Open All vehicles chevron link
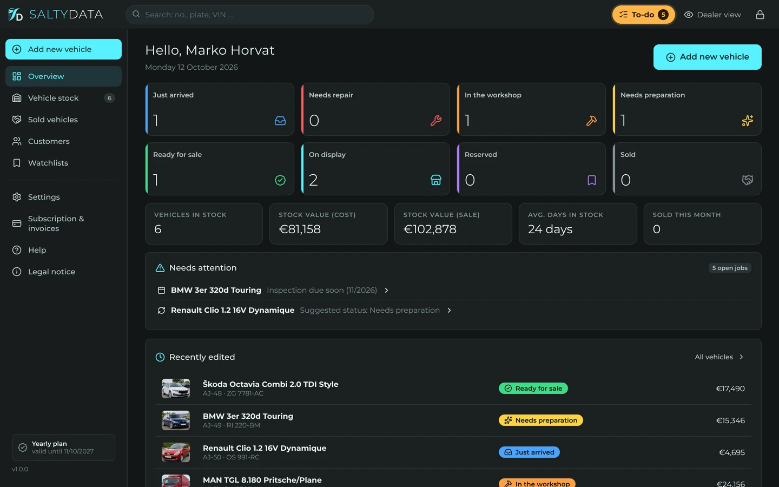The width and height of the screenshot is (779, 487). pos(719,357)
